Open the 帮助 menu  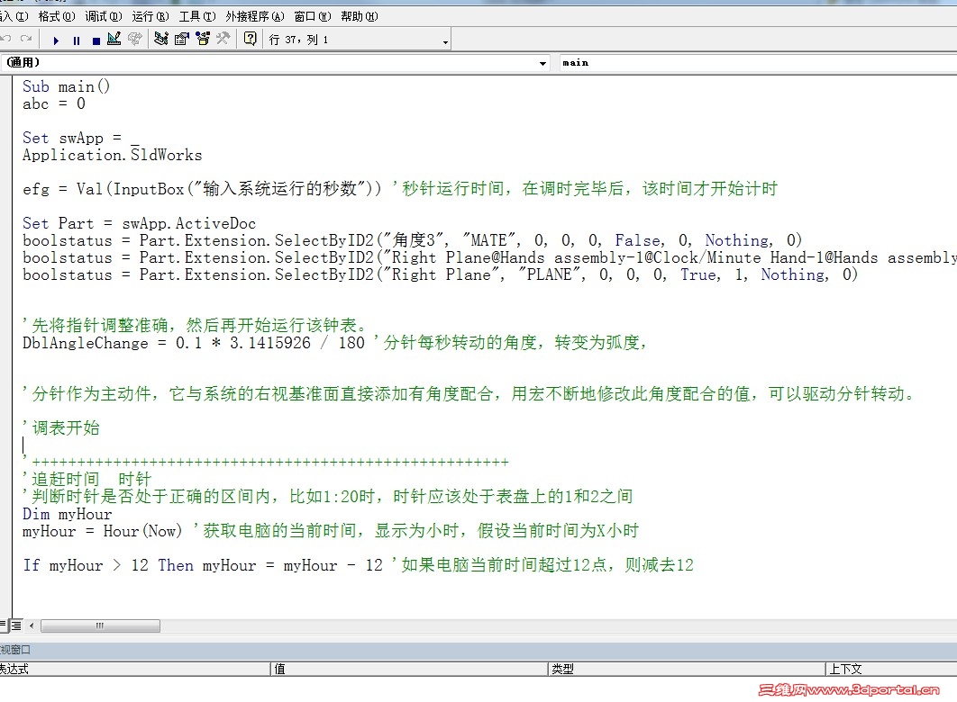(x=359, y=16)
